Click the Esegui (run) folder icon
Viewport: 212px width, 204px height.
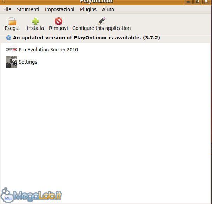(x=12, y=21)
